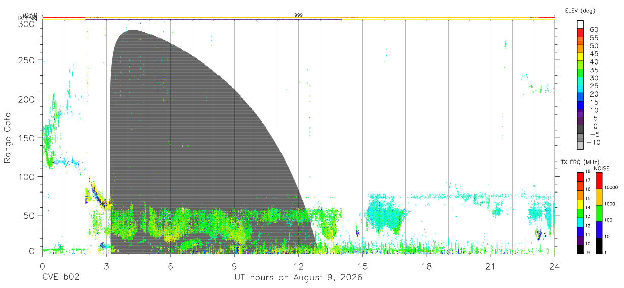Pick orange NOISE segment between 1000 and 10000
624x288 pixels.
point(599,197)
